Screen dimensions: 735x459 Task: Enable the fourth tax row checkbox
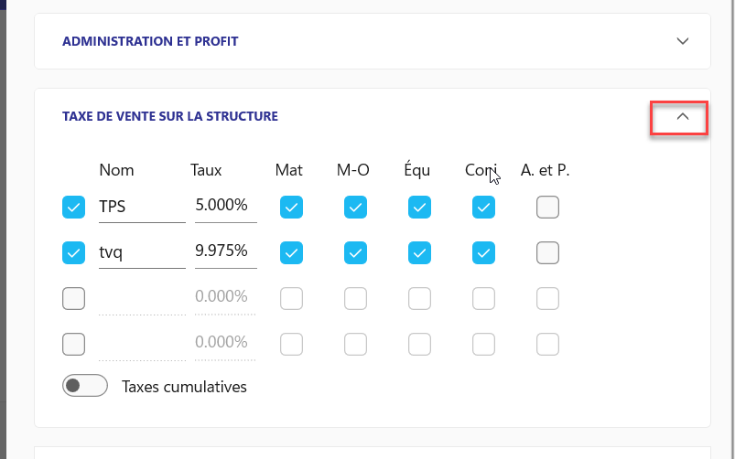click(73, 344)
